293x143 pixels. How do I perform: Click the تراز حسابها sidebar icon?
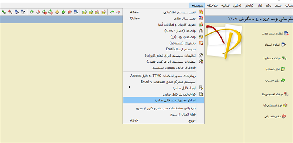283,69
